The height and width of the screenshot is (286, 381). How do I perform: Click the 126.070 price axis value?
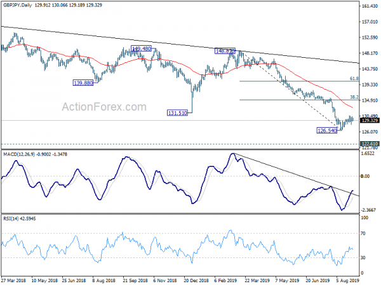(370, 132)
